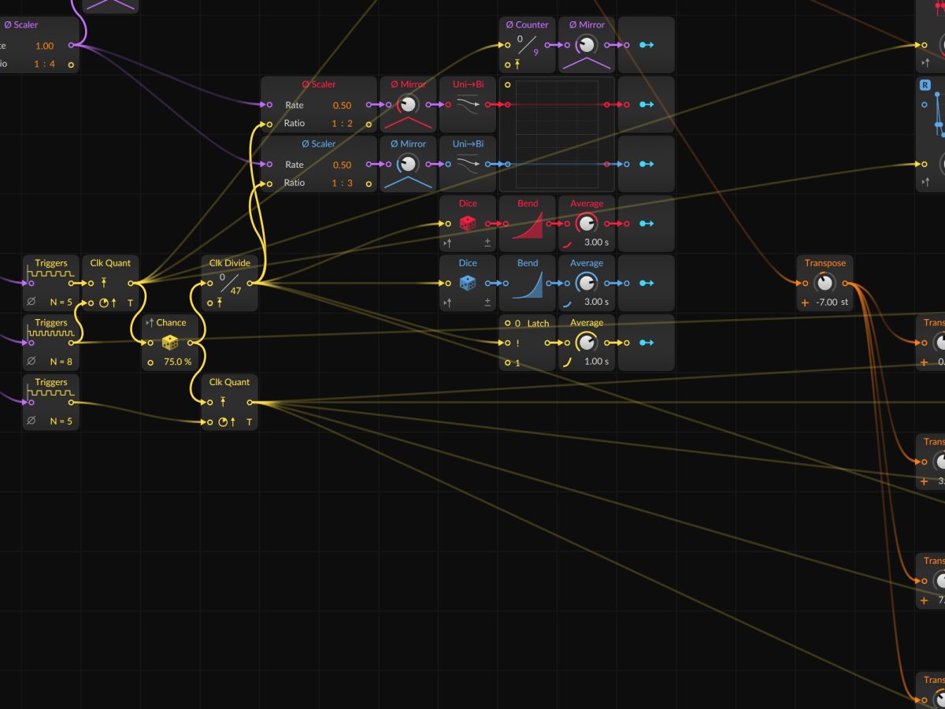Select the Clk Divide module title
Viewport: 945px width, 709px height.
tap(229, 263)
